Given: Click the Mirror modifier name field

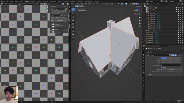Looking at the screenshot, I should pyautogui.click(x=160, y=55).
